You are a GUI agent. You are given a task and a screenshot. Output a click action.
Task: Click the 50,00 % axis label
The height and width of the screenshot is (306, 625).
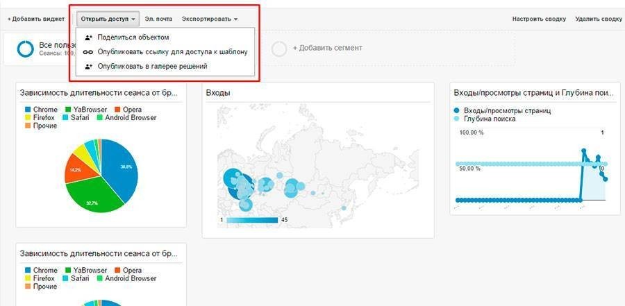(x=470, y=169)
